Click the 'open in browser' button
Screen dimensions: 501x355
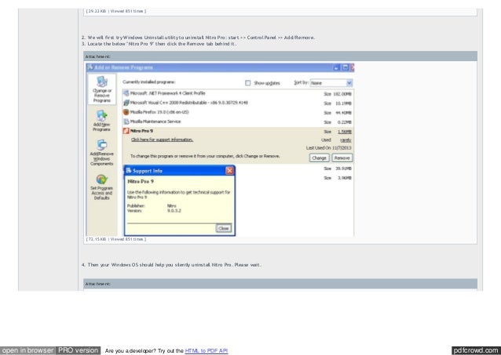(27, 350)
